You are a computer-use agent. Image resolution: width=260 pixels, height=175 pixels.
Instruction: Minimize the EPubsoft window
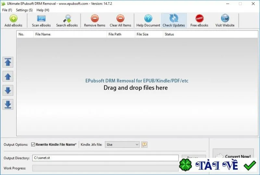click(x=228, y=4)
